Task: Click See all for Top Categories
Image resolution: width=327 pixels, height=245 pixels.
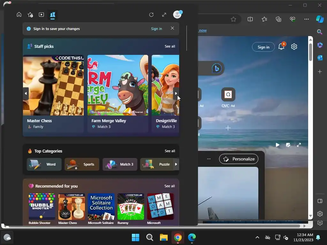Action: click(170, 151)
